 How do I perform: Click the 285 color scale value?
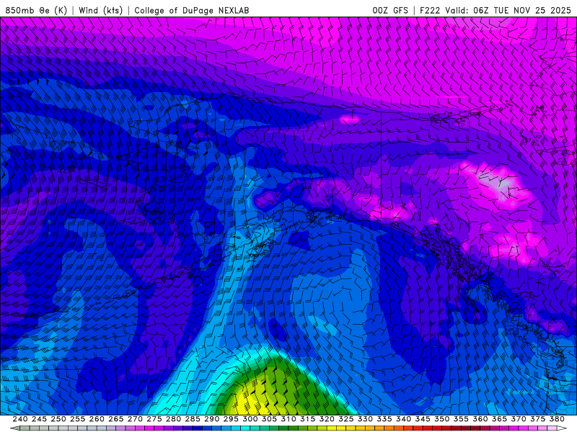tap(193, 419)
